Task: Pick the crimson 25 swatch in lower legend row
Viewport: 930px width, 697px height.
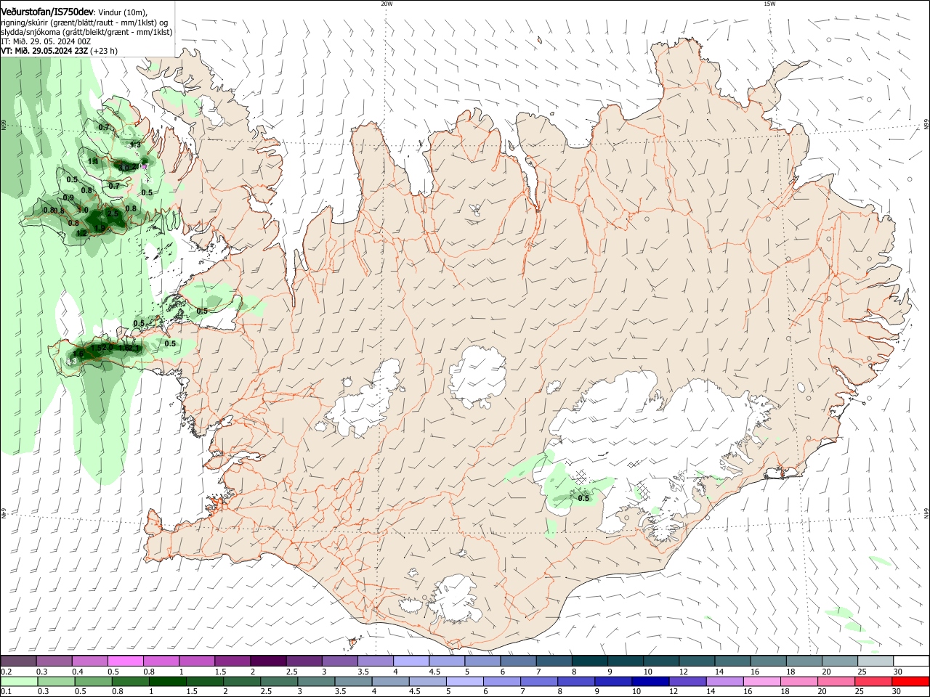Action: [x=873, y=681]
